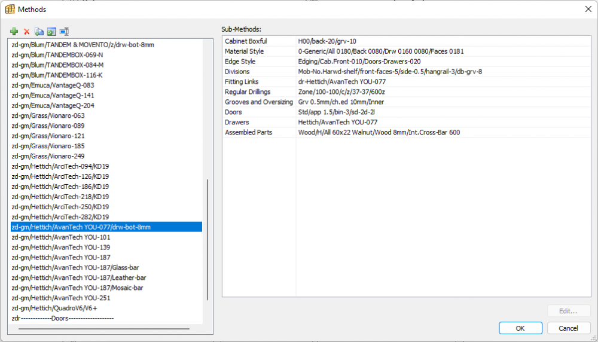Click the Drawers sub-method label
This screenshot has width=598, height=342.
tap(237, 122)
